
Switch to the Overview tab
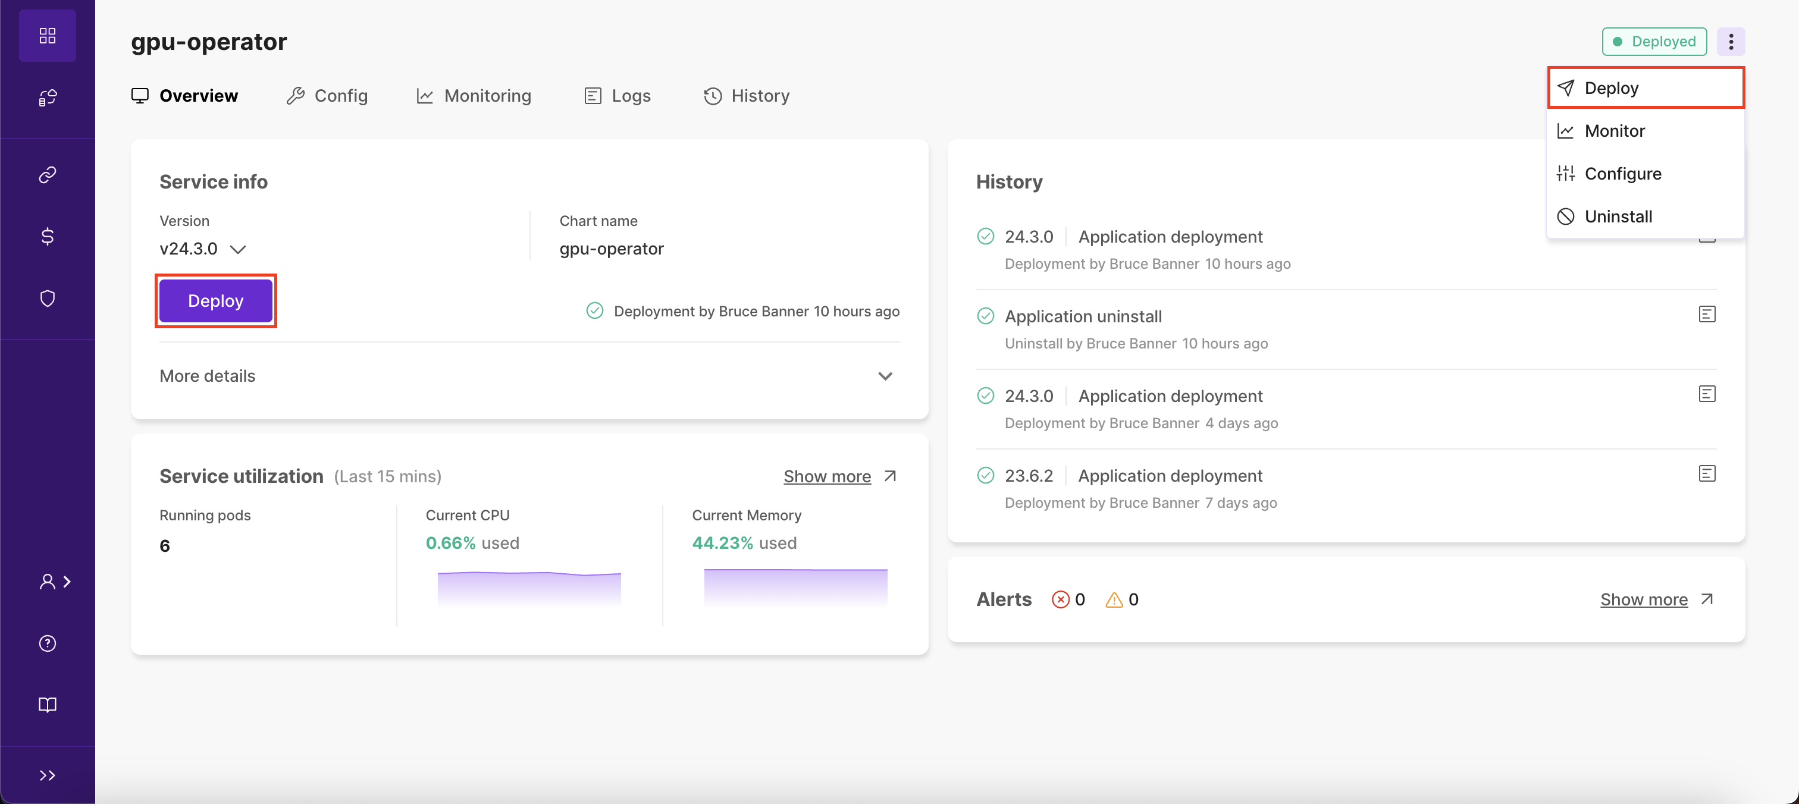(x=185, y=96)
